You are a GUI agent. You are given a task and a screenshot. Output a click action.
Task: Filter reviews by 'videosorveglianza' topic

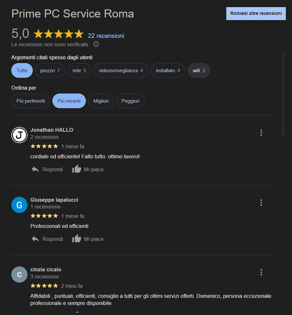point(121,71)
